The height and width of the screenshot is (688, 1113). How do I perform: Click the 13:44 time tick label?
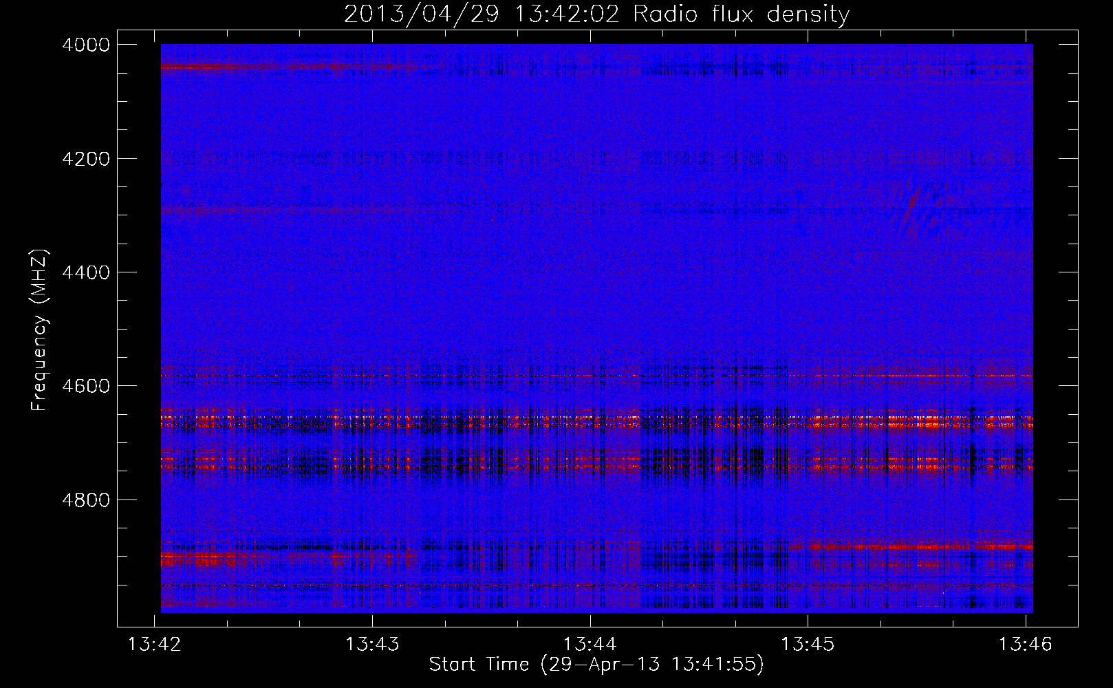[x=590, y=644]
